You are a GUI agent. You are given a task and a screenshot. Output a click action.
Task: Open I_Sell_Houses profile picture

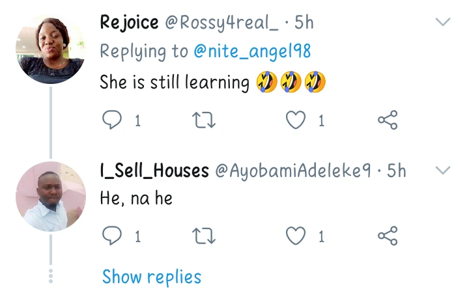pyautogui.click(x=50, y=197)
